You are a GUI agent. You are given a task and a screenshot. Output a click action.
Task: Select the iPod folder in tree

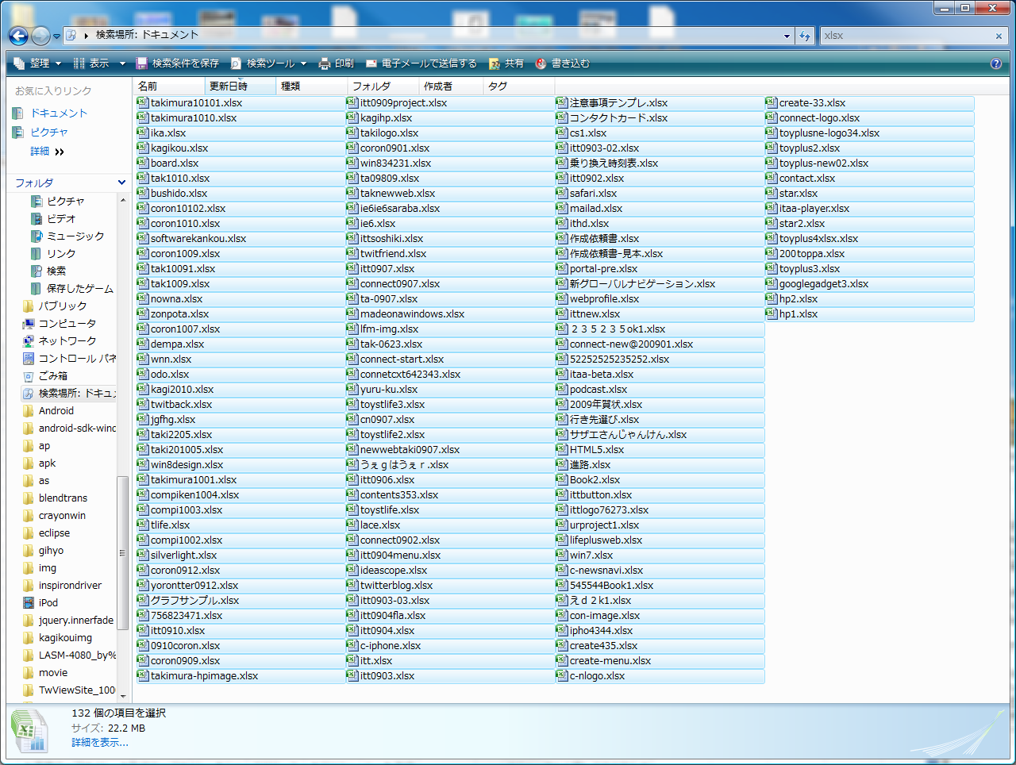(48, 603)
